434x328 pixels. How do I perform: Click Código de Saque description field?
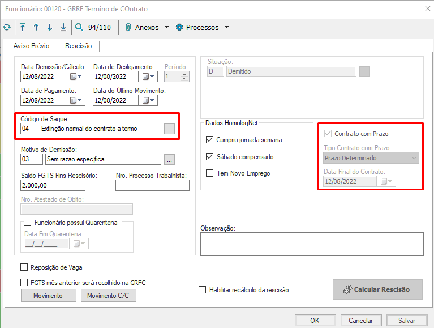tap(101, 129)
